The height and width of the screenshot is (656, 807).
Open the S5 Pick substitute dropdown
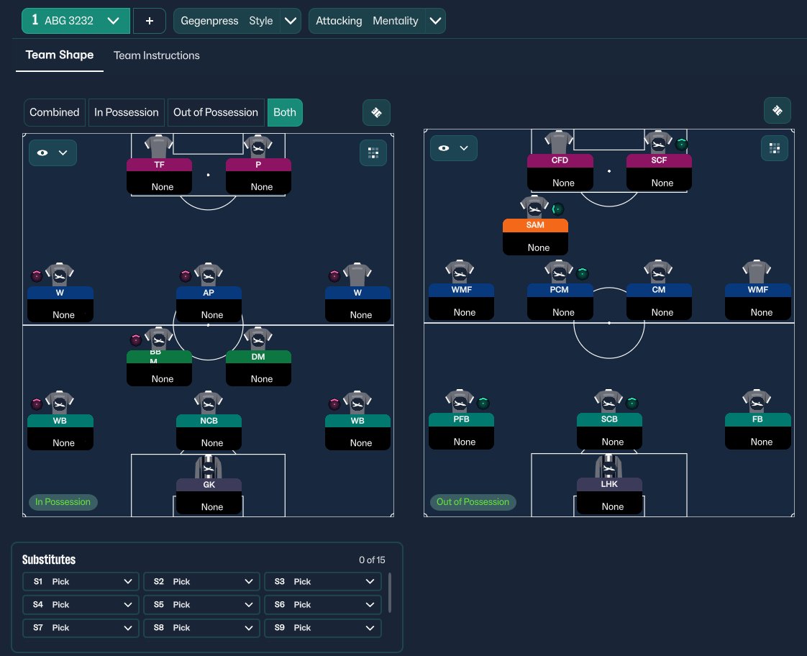pyautogui.click(x=201, y=604)
